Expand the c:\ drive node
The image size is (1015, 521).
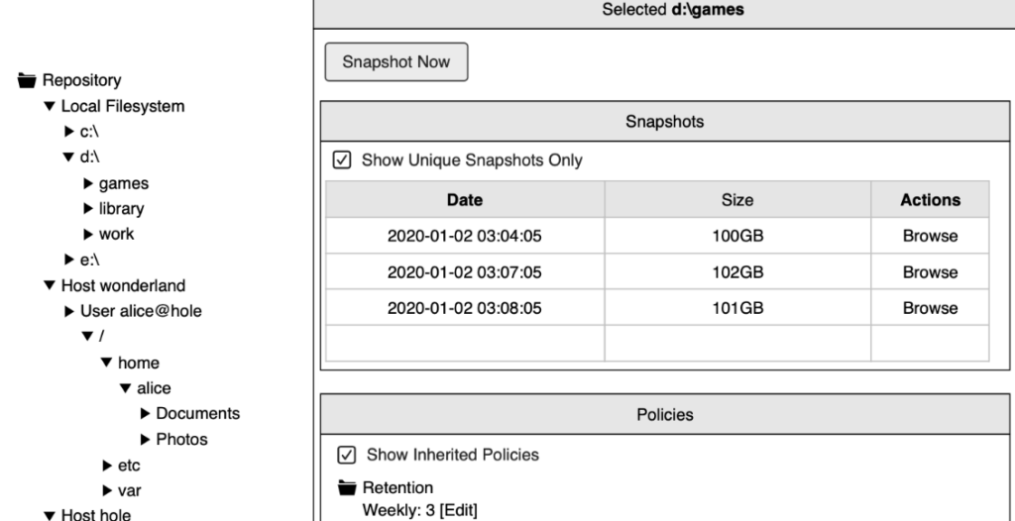click(69, 132)
